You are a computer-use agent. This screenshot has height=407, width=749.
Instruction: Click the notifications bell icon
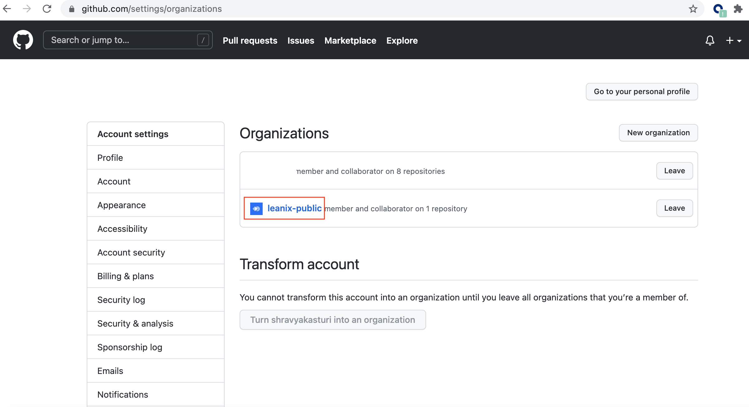[x=710, y=41]
